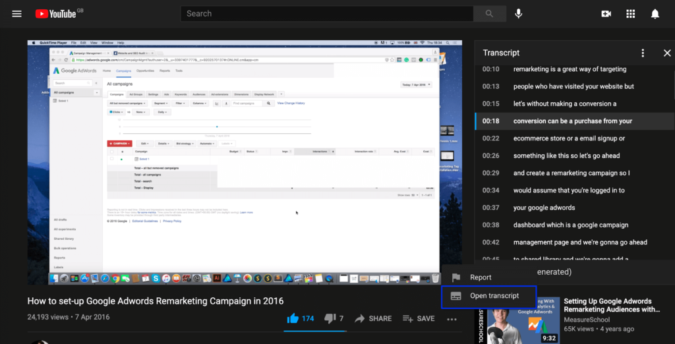Click the magnifier search button
This screenshot has height=344, width=675.
click(x=489, y=14)
